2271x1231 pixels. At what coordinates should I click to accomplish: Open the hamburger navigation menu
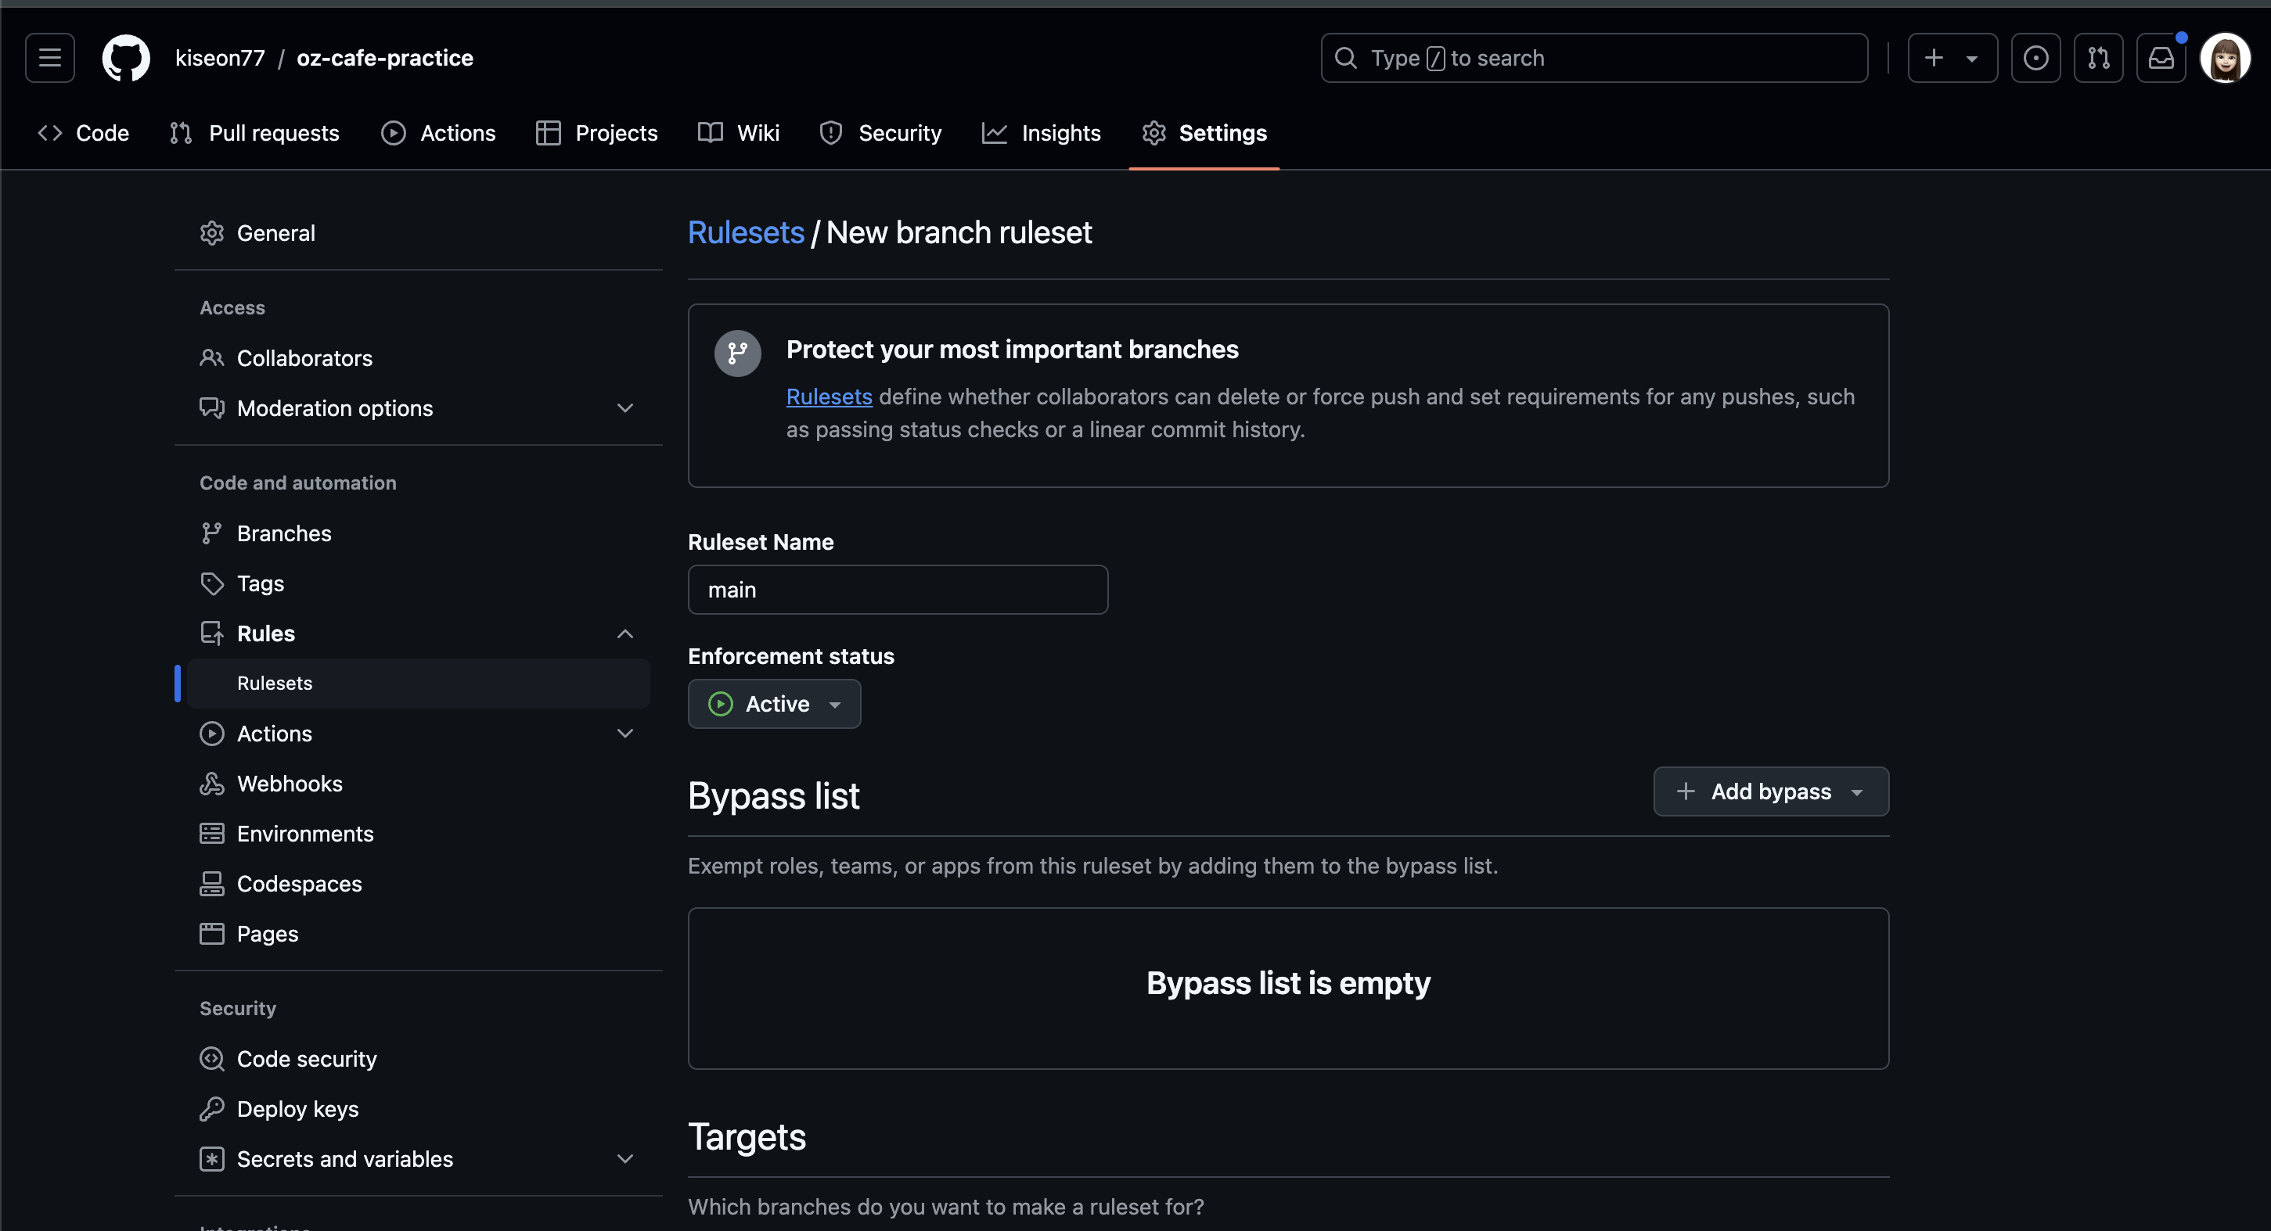click(x=50, y=58)
